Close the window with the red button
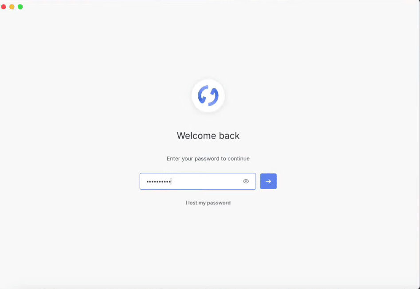This screenshot has width=420, height=289. pos(4,7)
